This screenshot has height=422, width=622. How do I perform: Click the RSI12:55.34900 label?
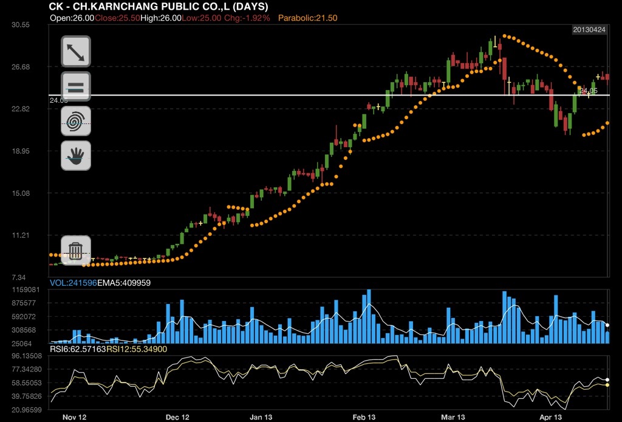coord(137,350)
